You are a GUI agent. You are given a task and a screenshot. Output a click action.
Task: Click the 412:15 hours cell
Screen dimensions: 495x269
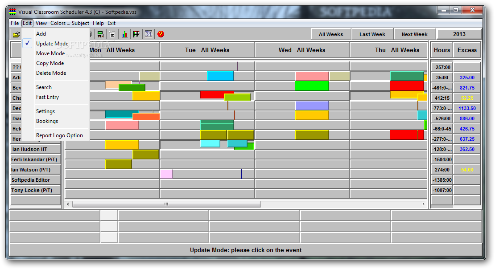(x=442, y=98)
